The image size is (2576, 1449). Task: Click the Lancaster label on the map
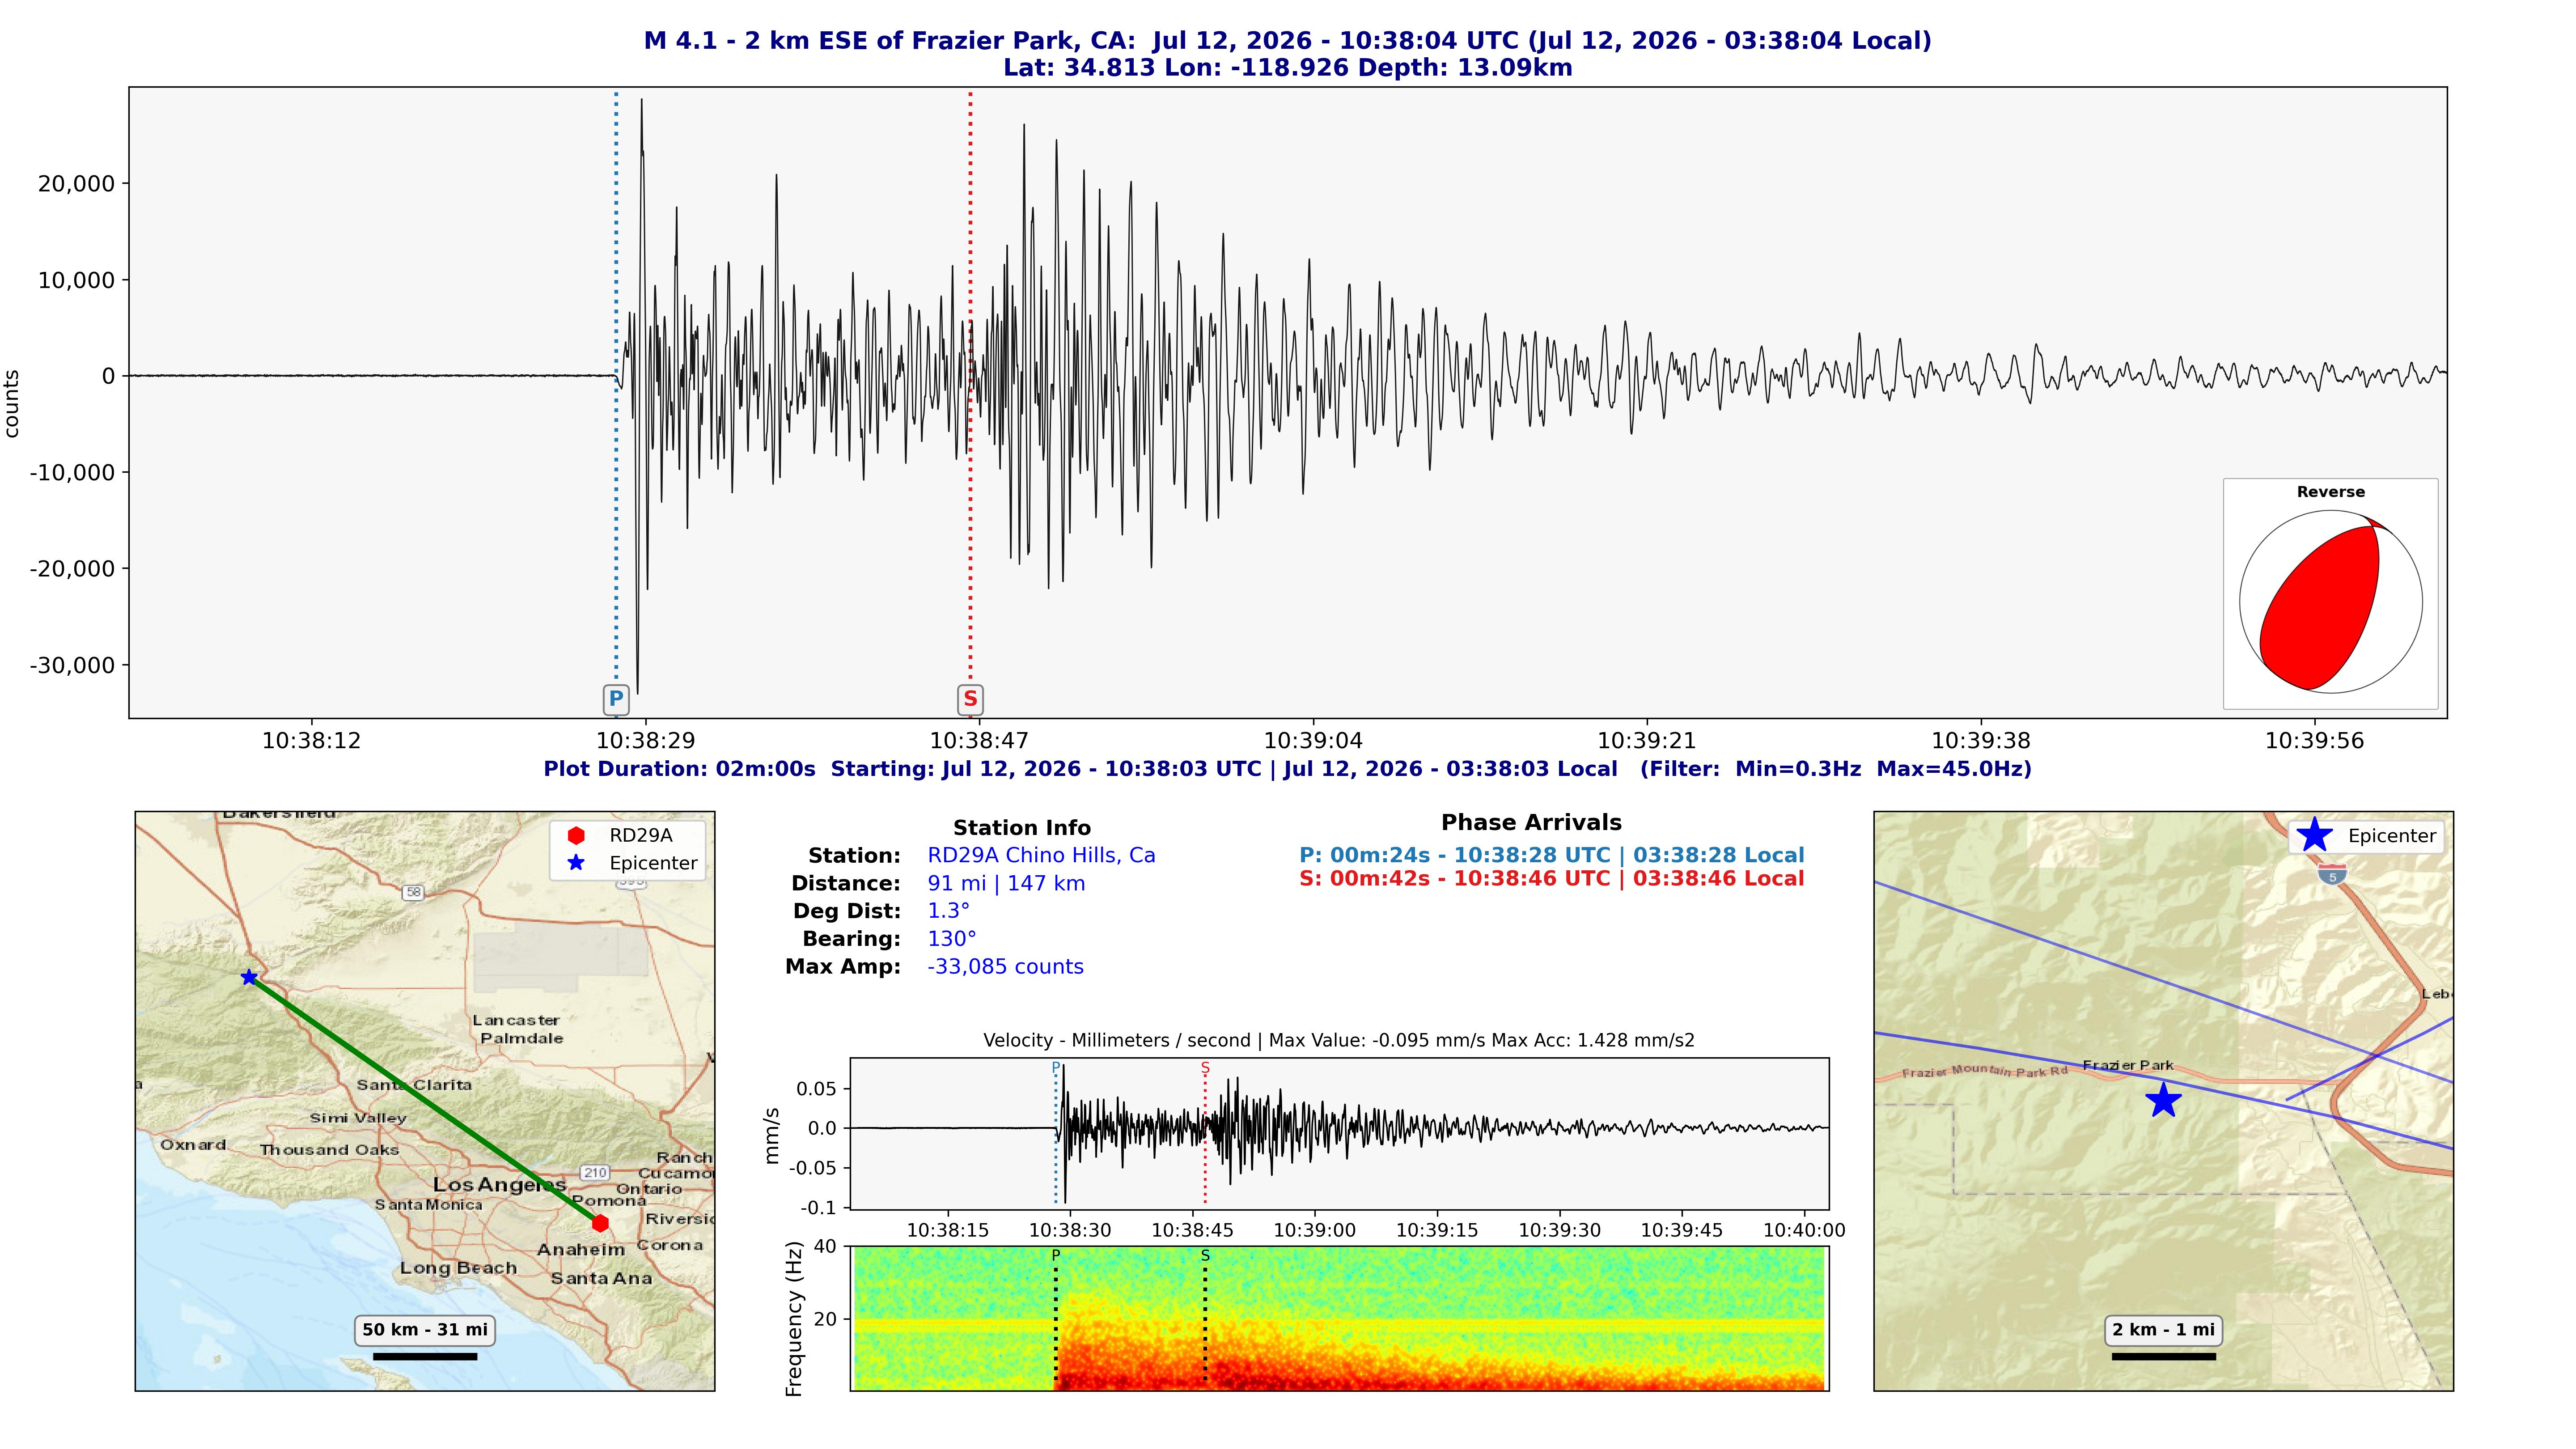pyautogui.click(x=516, y=1020)
